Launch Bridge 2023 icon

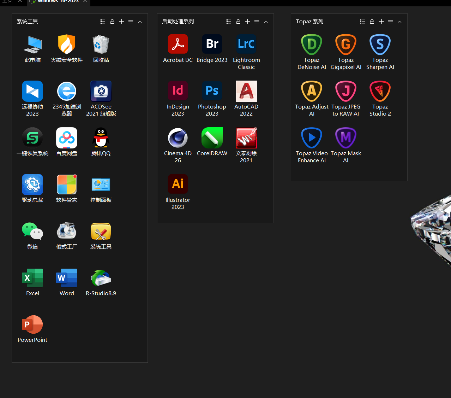tap(212, 45)
